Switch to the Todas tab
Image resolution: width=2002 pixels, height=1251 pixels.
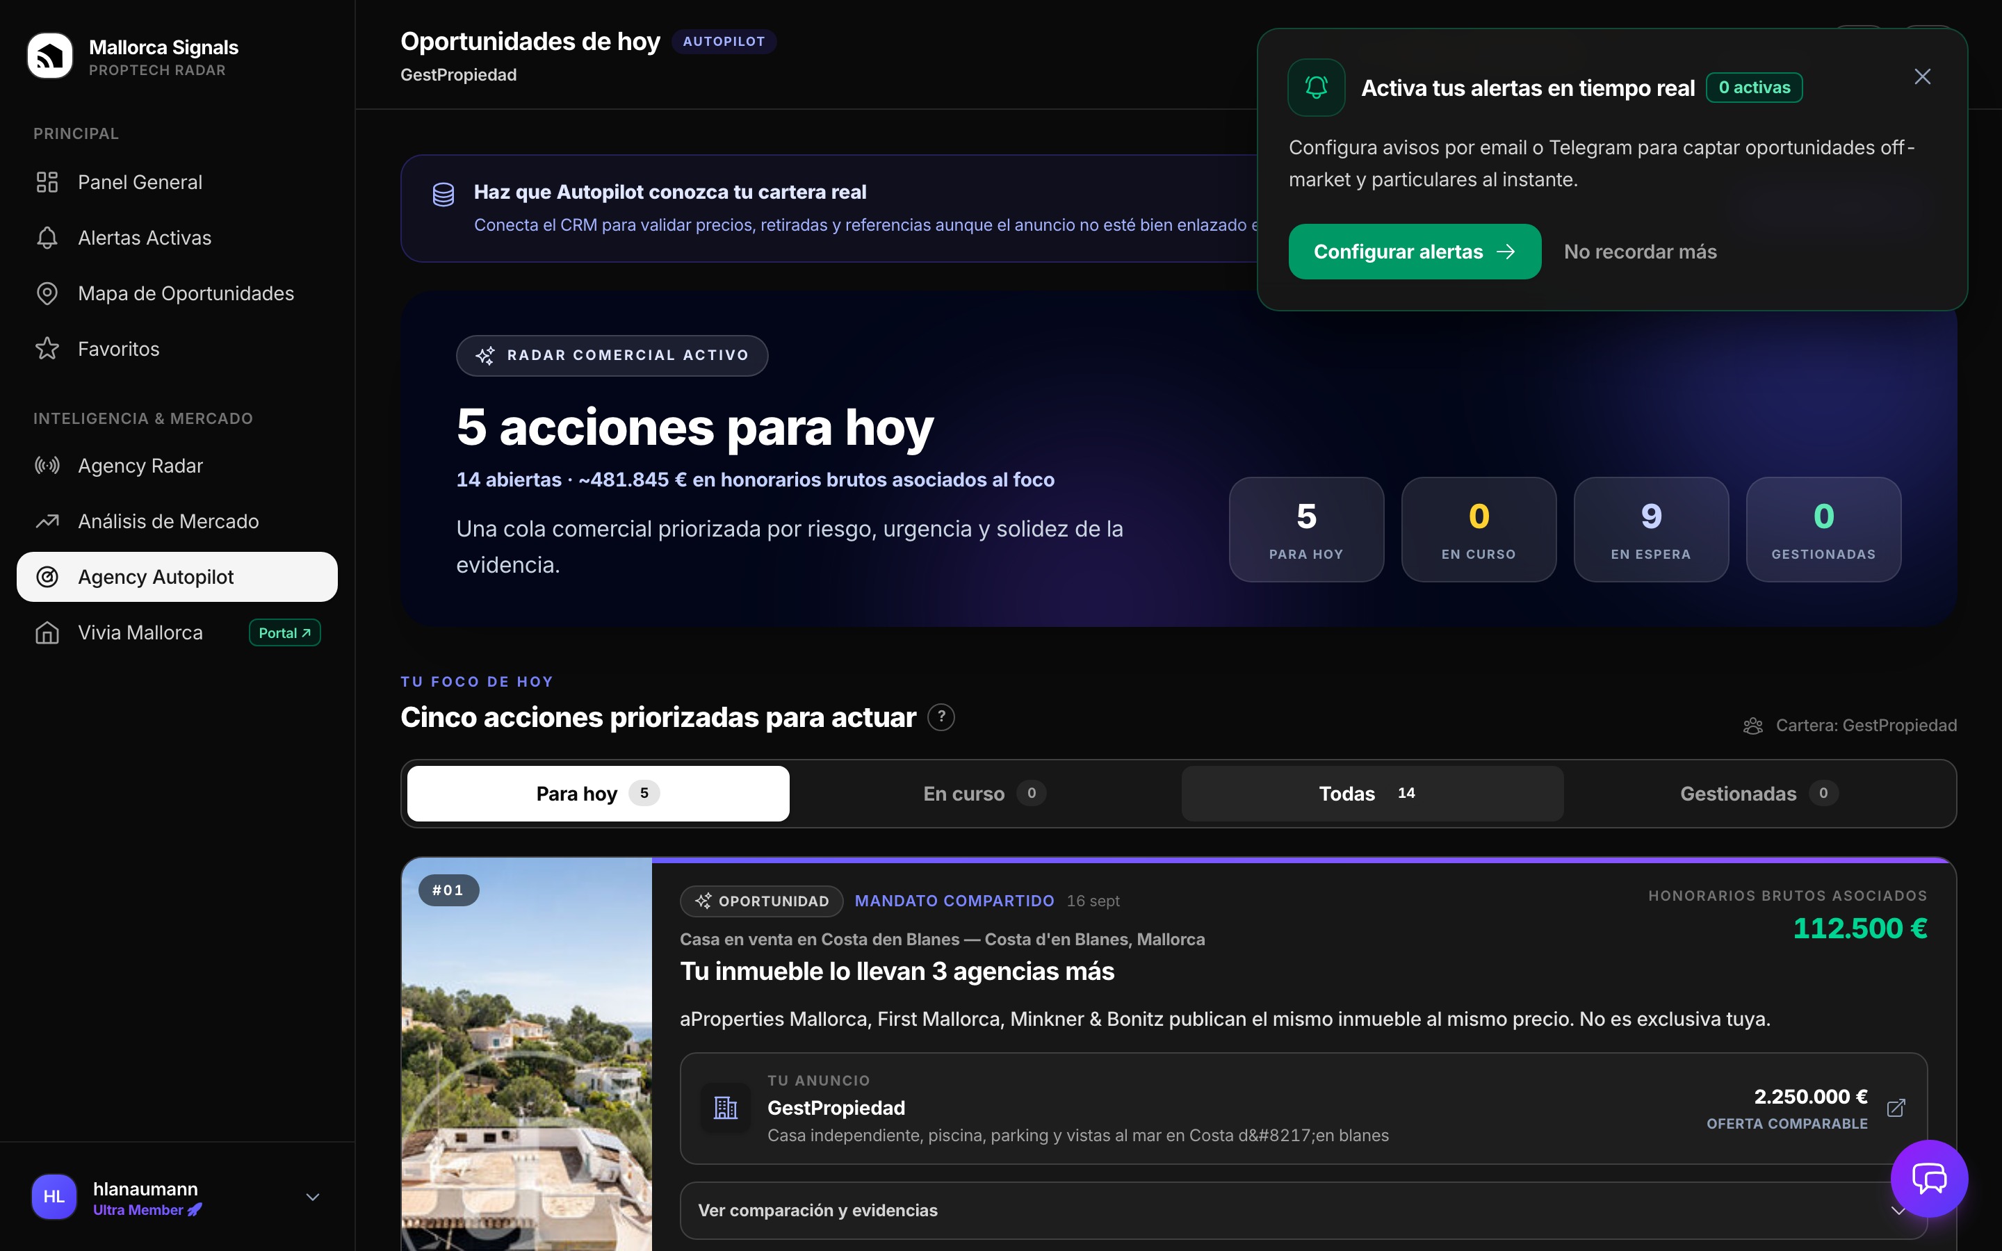click(x=1372, y=794)
